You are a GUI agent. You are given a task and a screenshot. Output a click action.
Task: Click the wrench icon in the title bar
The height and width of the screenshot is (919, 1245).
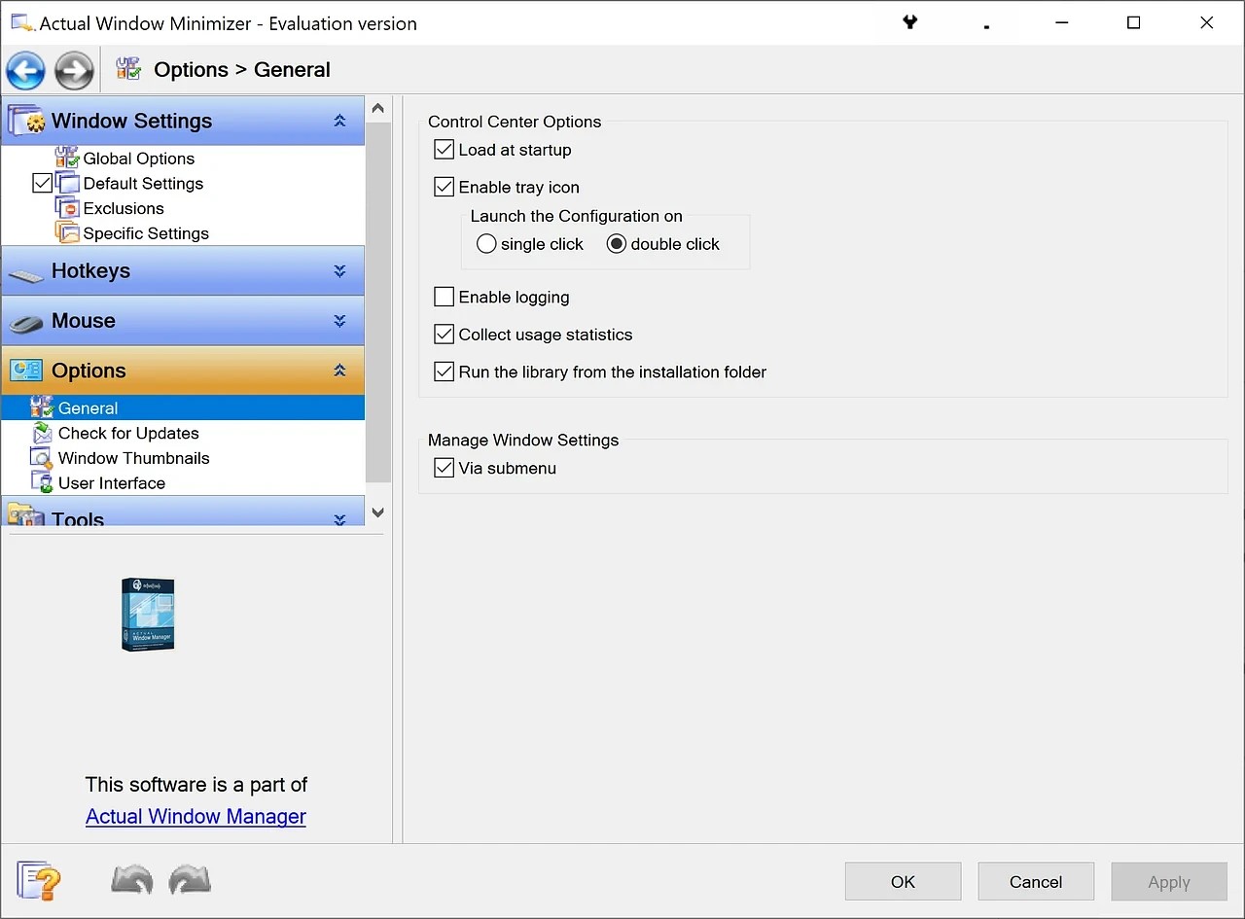coord(909,21)
